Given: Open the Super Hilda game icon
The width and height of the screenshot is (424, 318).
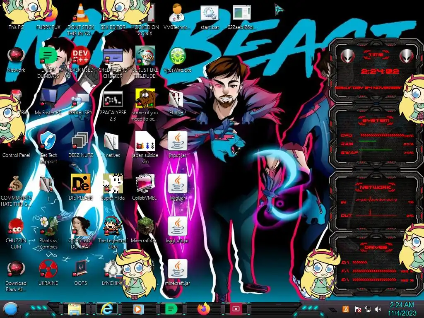Looking at the screenshot, I should (x=113, y=183).
